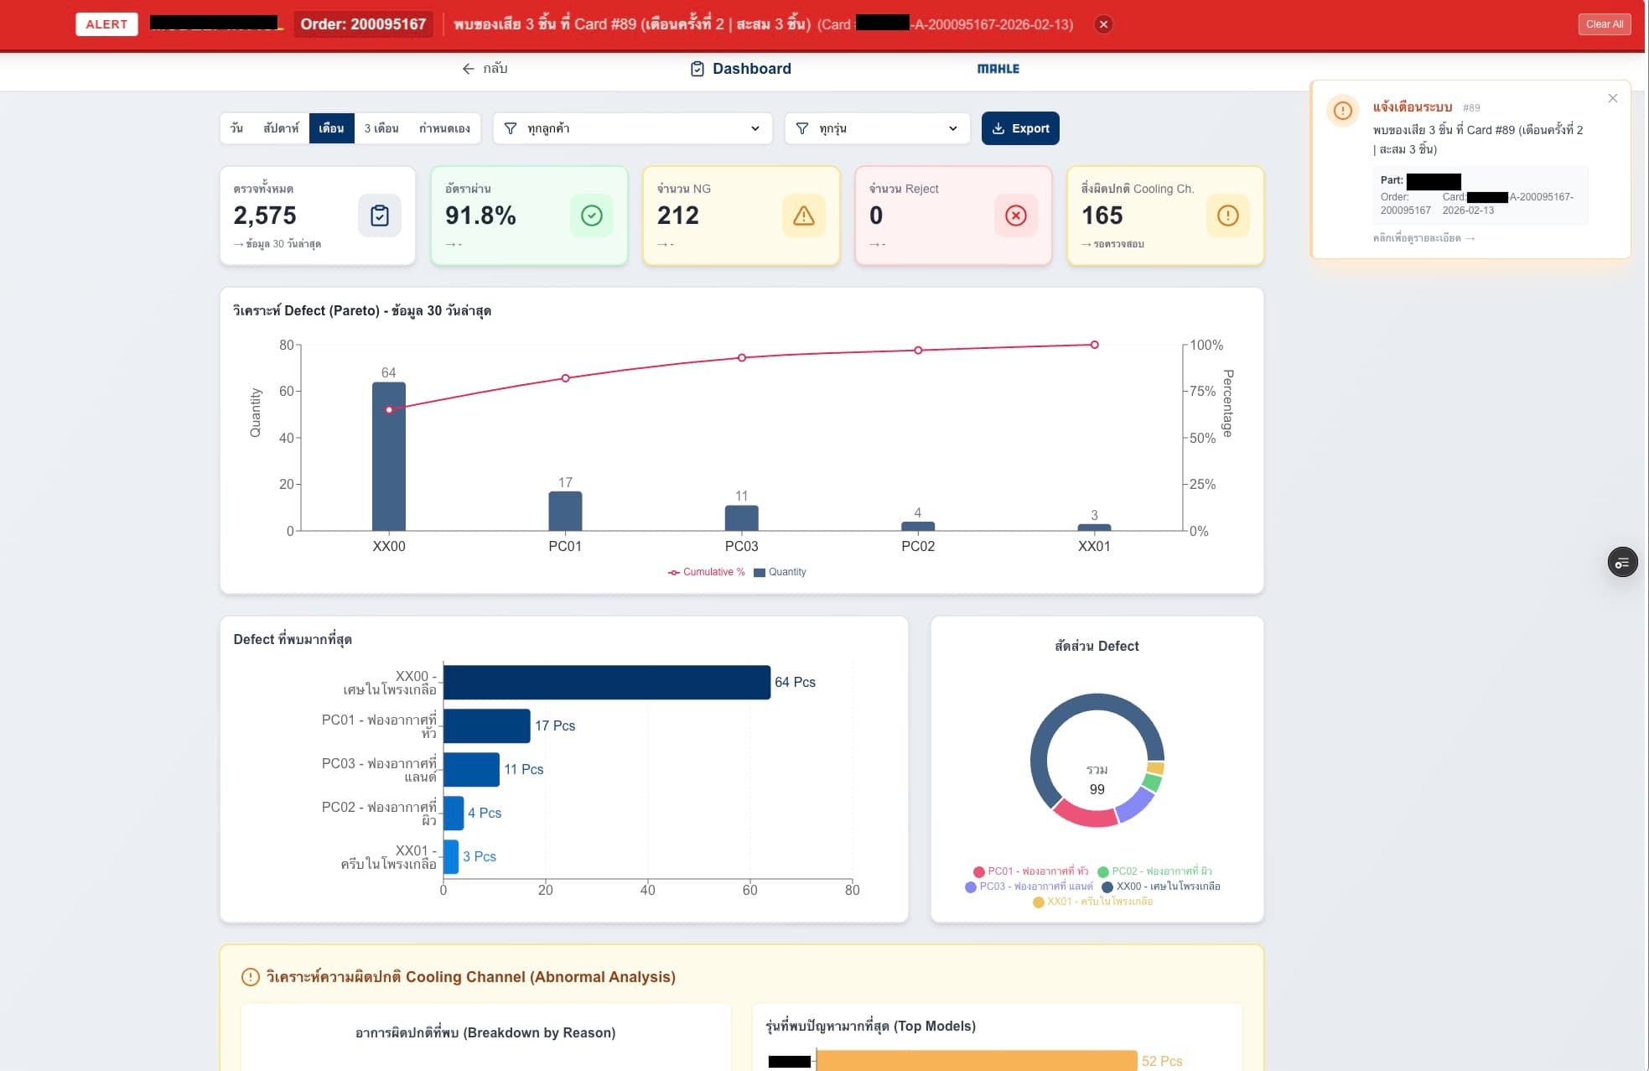Image resolution: width=1649 pixels, height=1071 pixels.
Task: Click the green checkmark pass rate icon
Action: point(592,216)
